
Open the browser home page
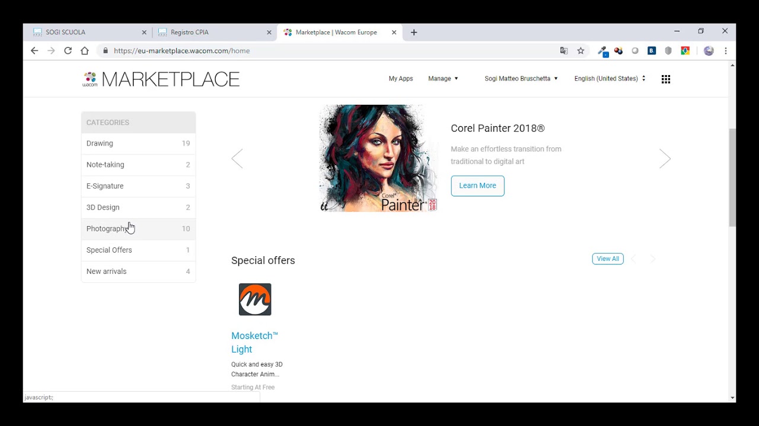click(85, 51)
